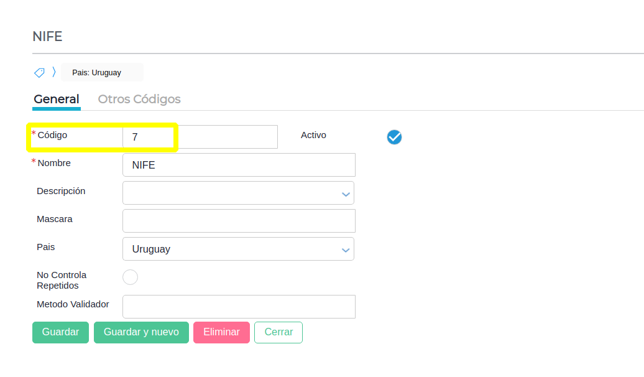Click the Guardar button
The width and height of the screenshot is (644, 377).
[60, 332]
